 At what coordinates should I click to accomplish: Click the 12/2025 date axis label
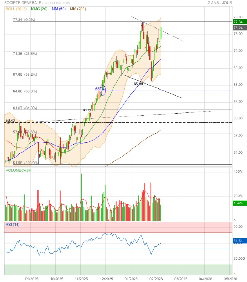click(106, 279)
